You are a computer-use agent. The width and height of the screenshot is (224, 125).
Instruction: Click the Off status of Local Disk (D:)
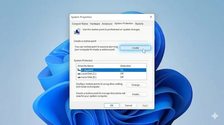click(122, 77)
